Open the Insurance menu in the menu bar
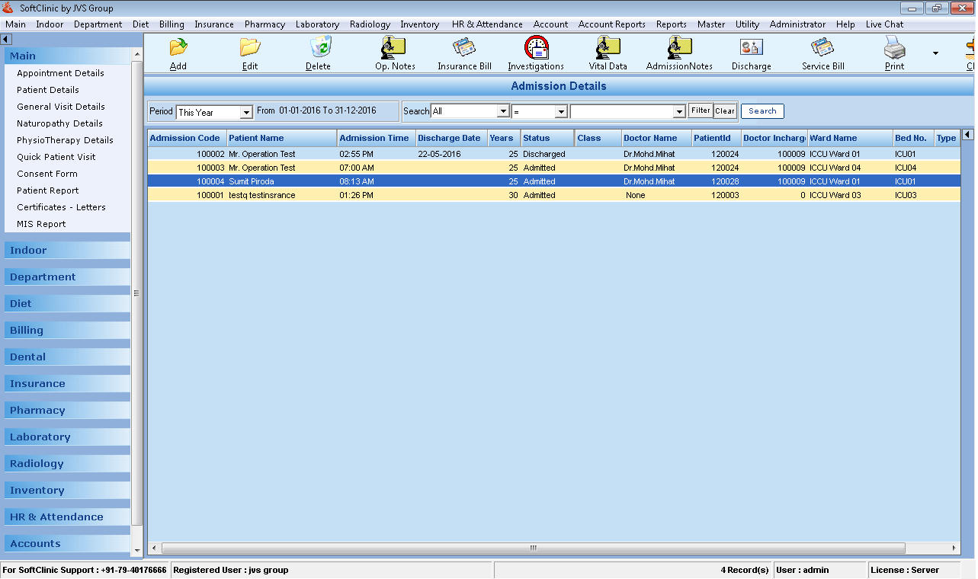Viewport: 978px width, 579px height. [x=213, y=24]
